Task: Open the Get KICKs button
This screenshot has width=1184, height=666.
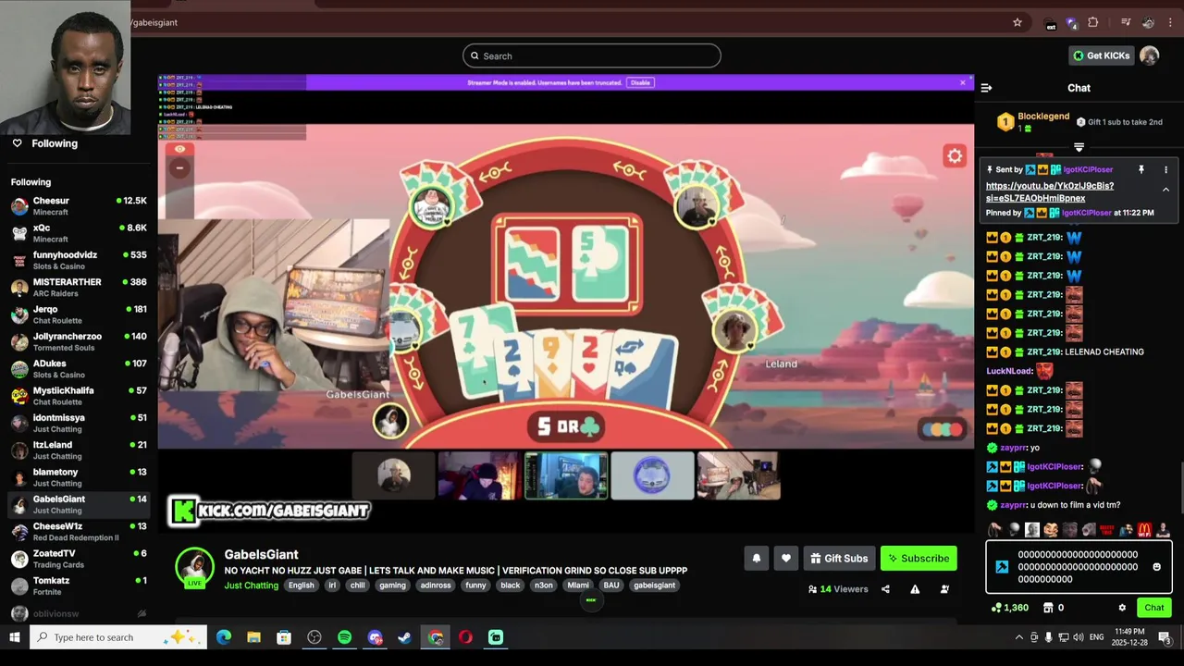Action: (x=1101, y=55)
